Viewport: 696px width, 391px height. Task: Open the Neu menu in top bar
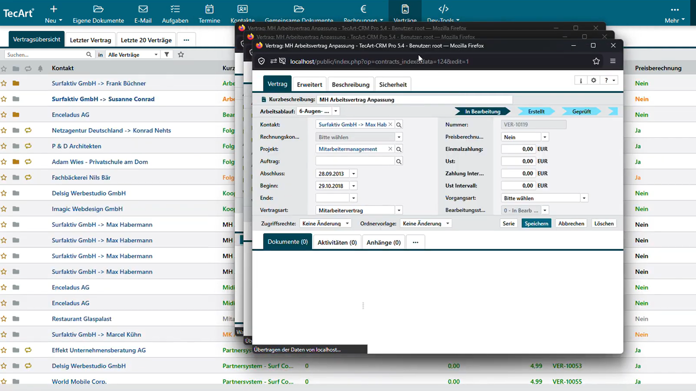(54, 14)
